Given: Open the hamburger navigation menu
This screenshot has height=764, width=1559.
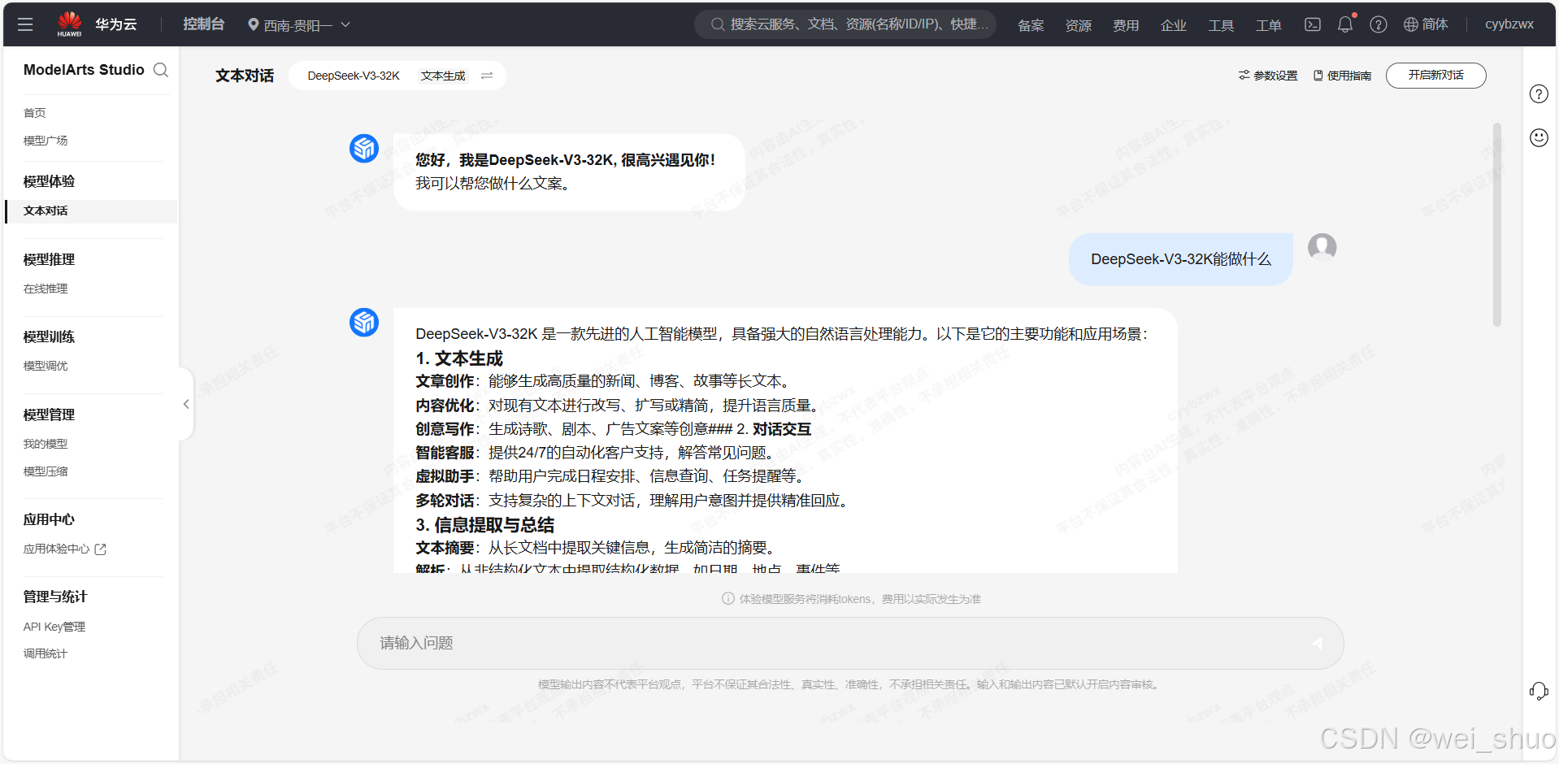Looking at the screenshot, I should 25,24.
